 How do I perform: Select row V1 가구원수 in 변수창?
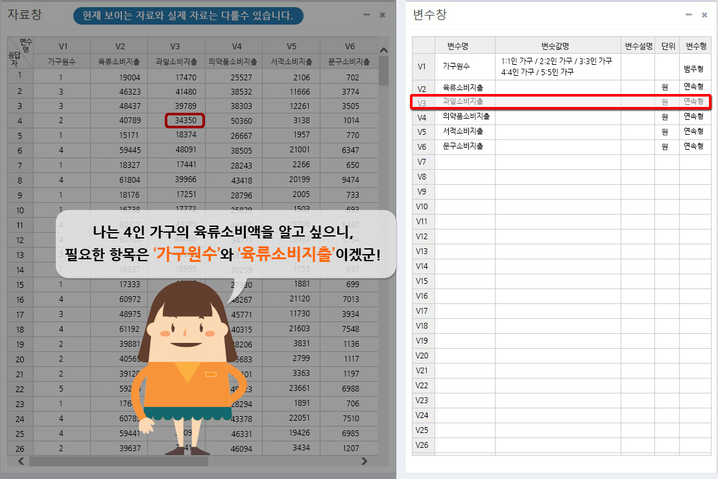pos(562,67)
